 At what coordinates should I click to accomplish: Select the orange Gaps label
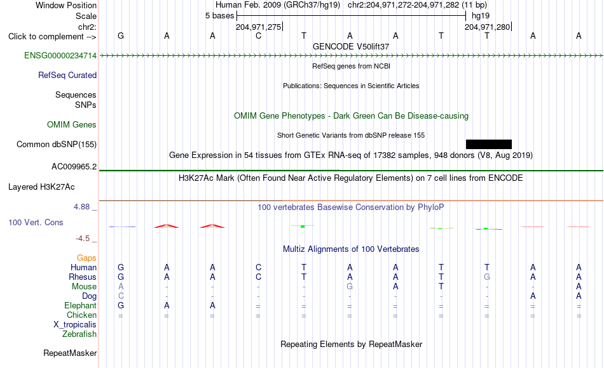click(x=86, y=258)
